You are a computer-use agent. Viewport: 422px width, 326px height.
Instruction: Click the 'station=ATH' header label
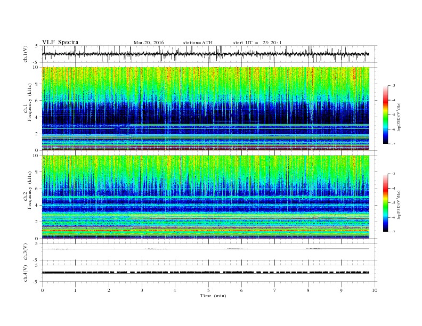198,43
